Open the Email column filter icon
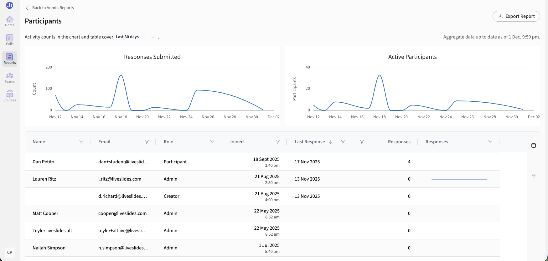This screenshot has width=548, height=261. 147,142
